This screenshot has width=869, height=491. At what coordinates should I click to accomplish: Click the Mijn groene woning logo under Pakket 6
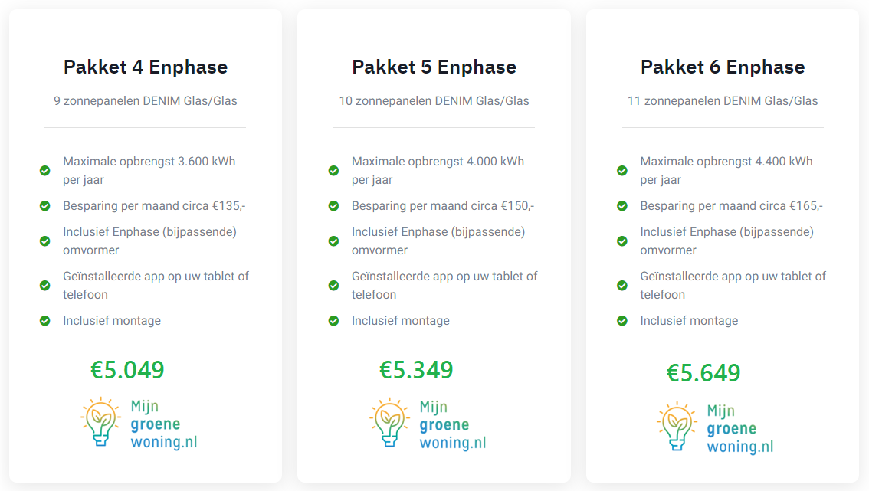[715, 427]
